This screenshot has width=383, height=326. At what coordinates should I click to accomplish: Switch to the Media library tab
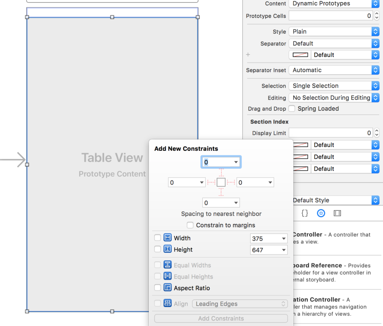coord(337,213)
